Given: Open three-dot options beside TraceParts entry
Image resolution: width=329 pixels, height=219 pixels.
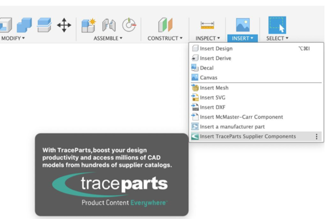Looking at the screenshot, I should coord(316,136).
